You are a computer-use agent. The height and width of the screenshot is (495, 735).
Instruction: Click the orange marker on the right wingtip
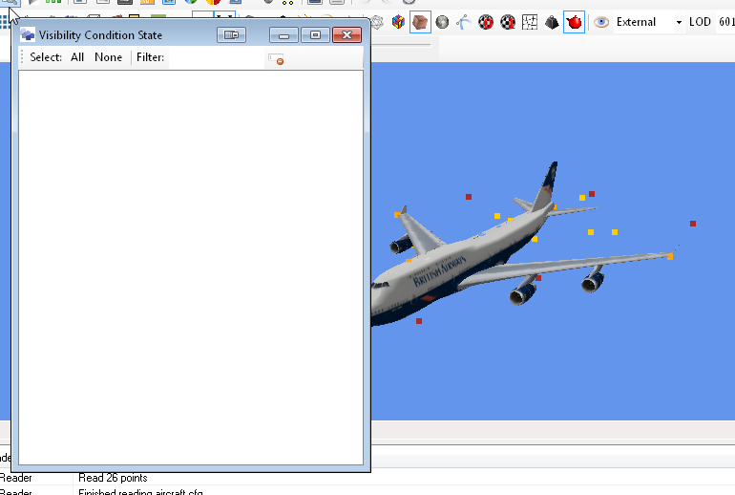tap(670, 256)
